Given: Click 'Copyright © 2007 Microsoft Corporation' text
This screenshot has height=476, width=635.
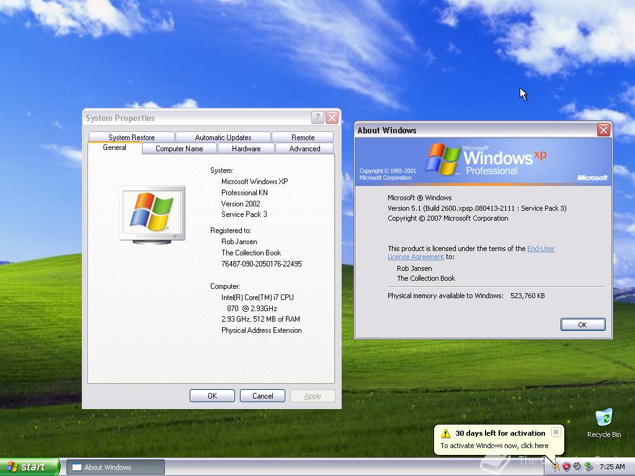Looking at the screenshot, I should (448, 218).
